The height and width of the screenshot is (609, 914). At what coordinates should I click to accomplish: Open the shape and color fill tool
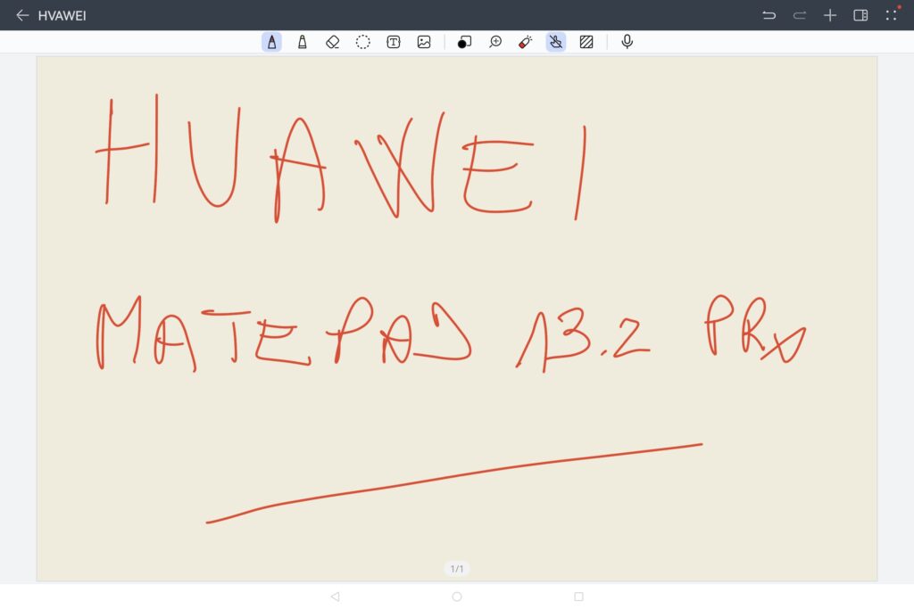(x=464, y=42)
